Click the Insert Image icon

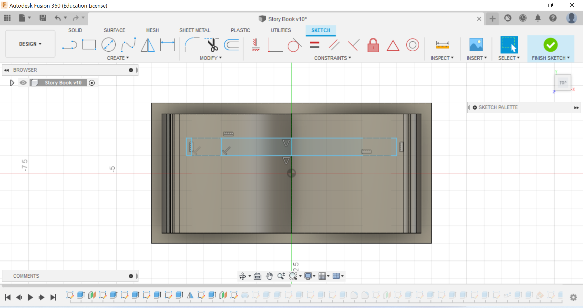(x=476, y=45)
